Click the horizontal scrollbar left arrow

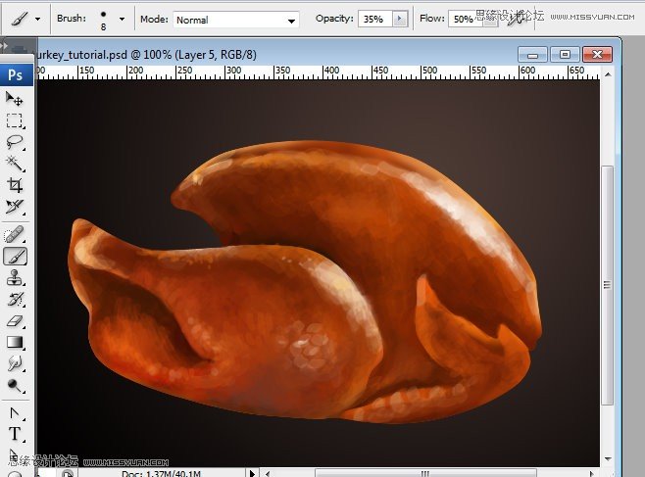click(x=268, y=473)
